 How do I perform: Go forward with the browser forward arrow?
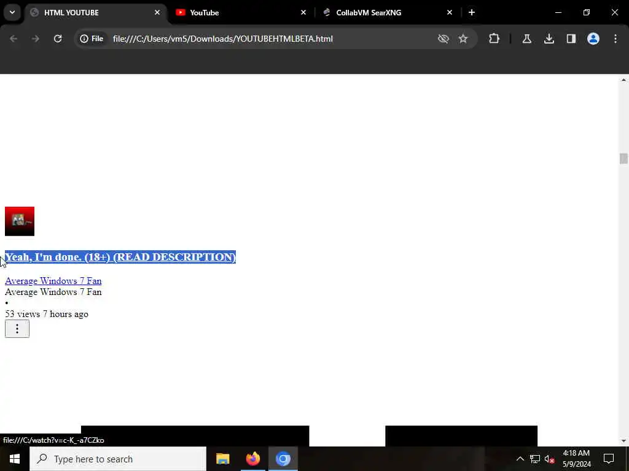(35, 39)
